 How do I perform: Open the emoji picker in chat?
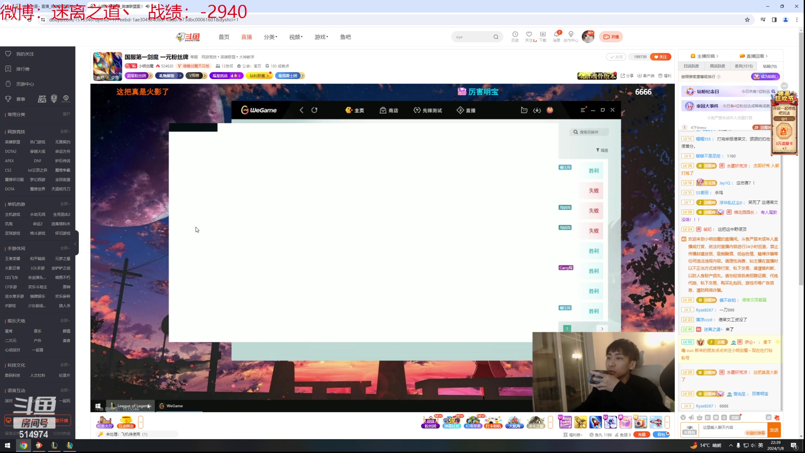click(683, 417)
